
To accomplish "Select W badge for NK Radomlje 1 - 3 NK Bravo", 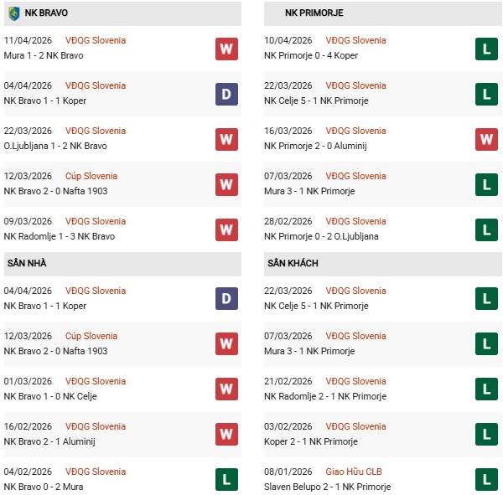I will (226, 229).
